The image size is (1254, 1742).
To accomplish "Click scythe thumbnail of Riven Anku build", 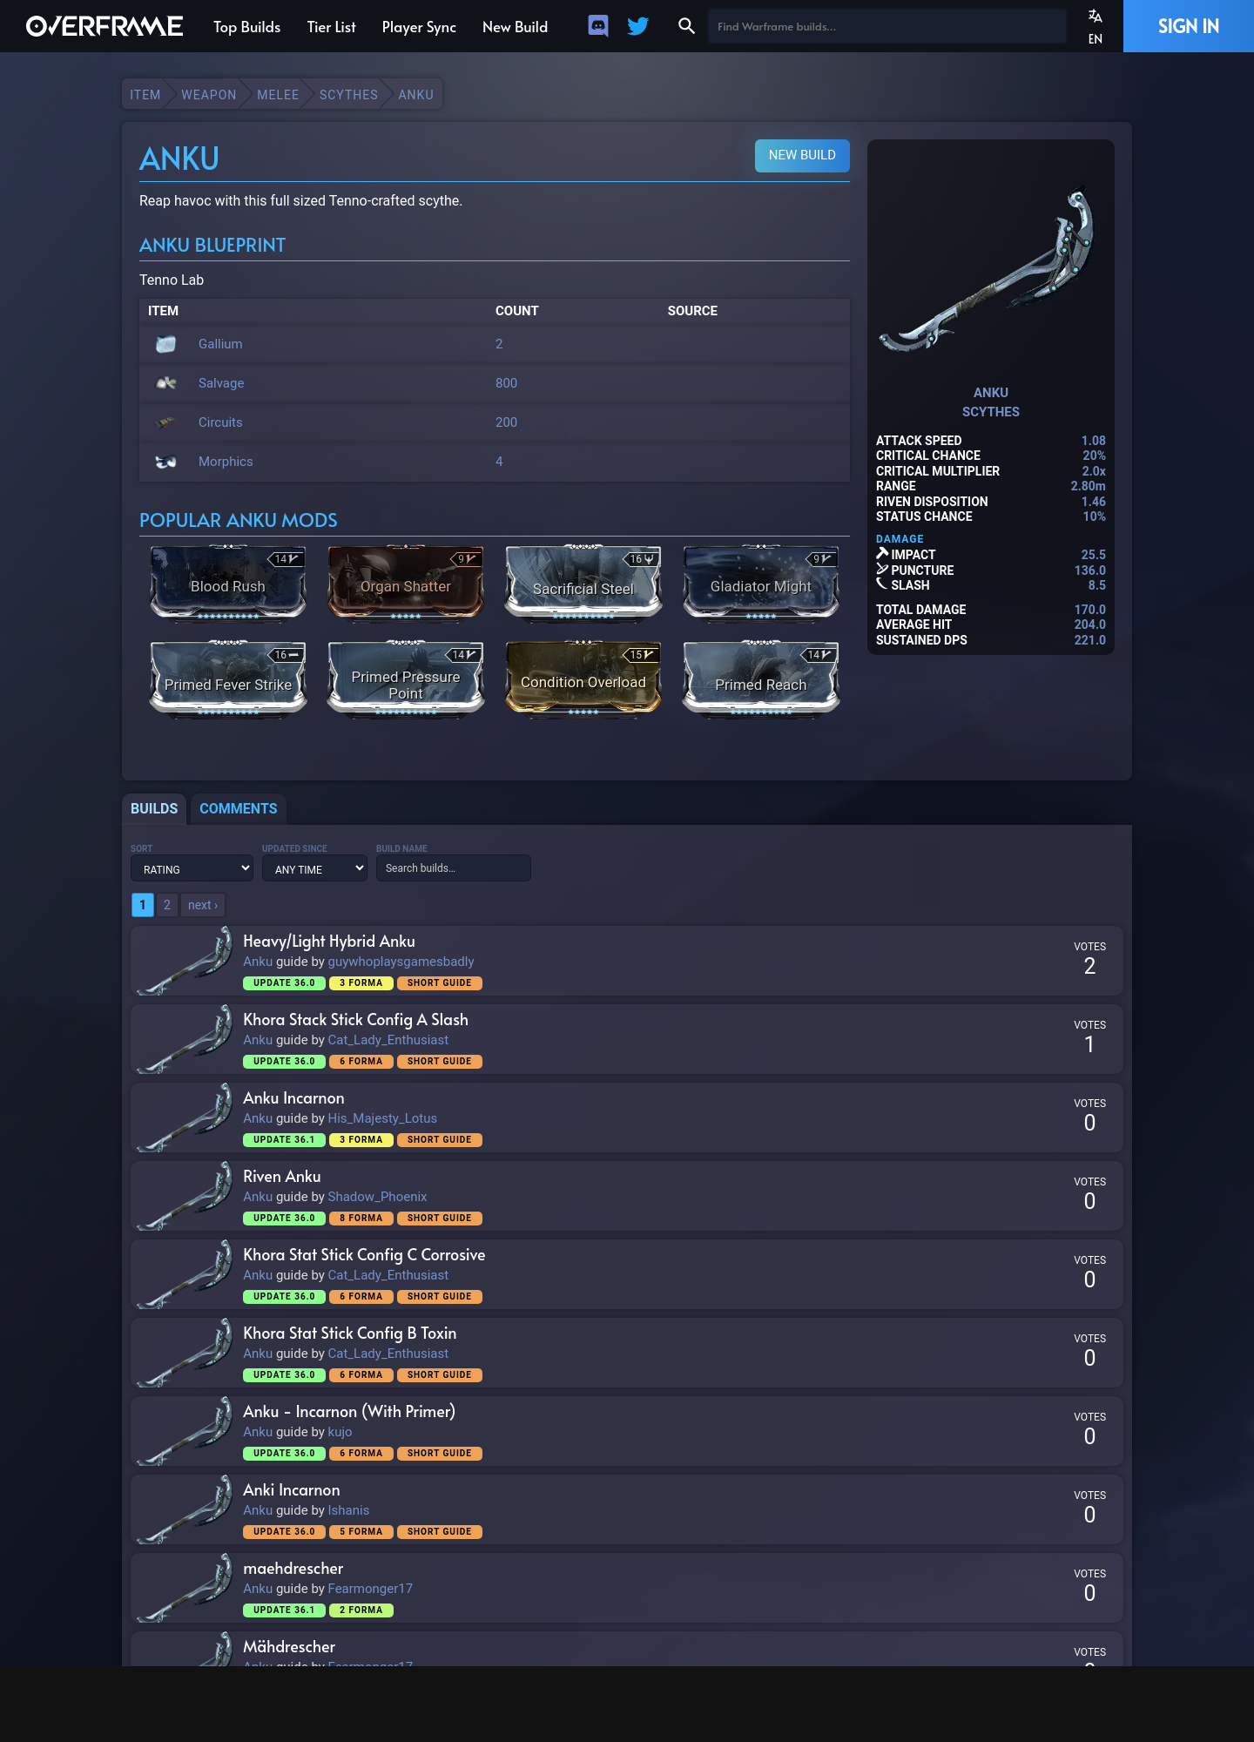I will tap(185, 1195).
